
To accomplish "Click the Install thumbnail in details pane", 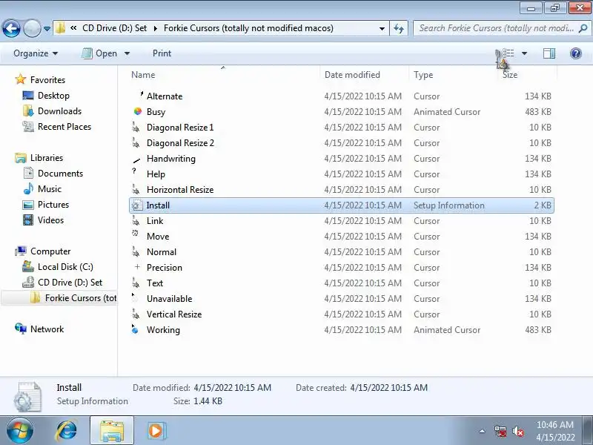I will pos(27,397).
